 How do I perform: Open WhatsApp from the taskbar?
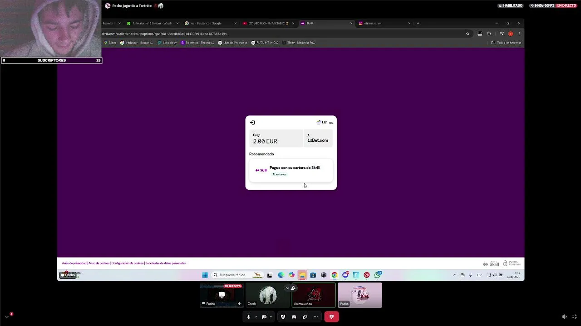coord(378,275)
